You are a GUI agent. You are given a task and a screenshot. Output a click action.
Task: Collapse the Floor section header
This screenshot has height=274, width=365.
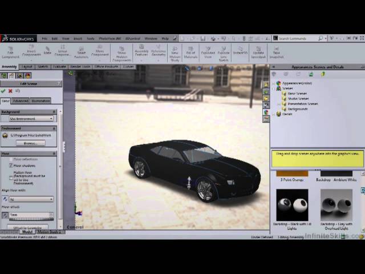[29, 154]
